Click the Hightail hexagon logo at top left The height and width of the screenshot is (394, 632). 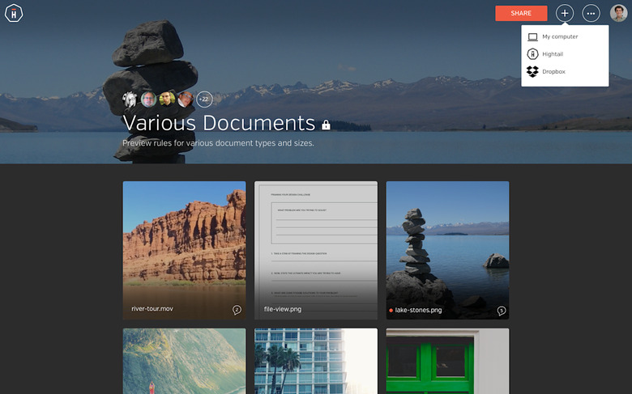coord(14,13)
